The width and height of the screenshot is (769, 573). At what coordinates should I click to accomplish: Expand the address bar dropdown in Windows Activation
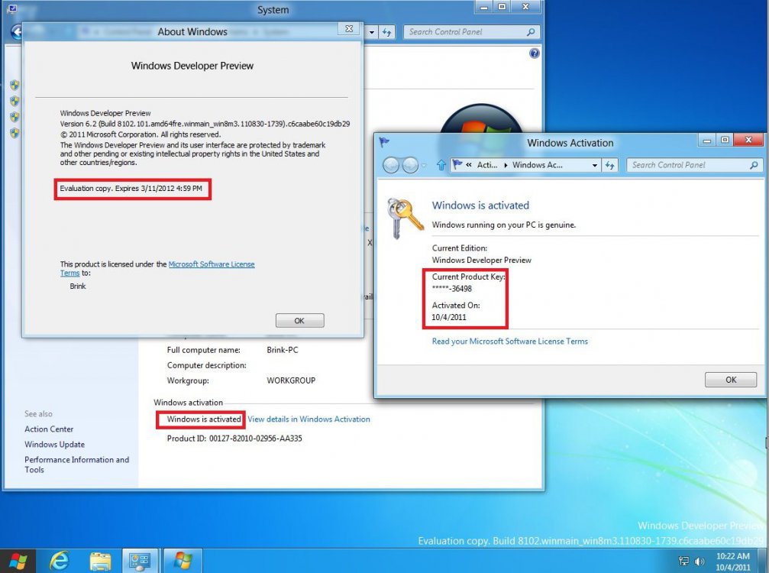[595, 165]
